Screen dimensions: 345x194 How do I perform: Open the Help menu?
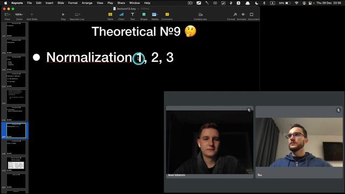[x=147, y=3]
